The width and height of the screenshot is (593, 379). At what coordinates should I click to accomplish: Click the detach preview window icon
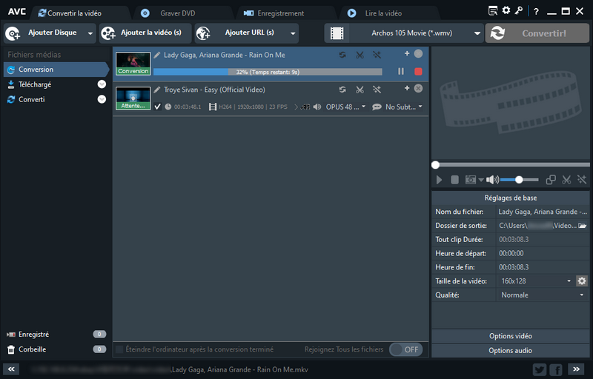pyautogui.click(x=551, y=180)
